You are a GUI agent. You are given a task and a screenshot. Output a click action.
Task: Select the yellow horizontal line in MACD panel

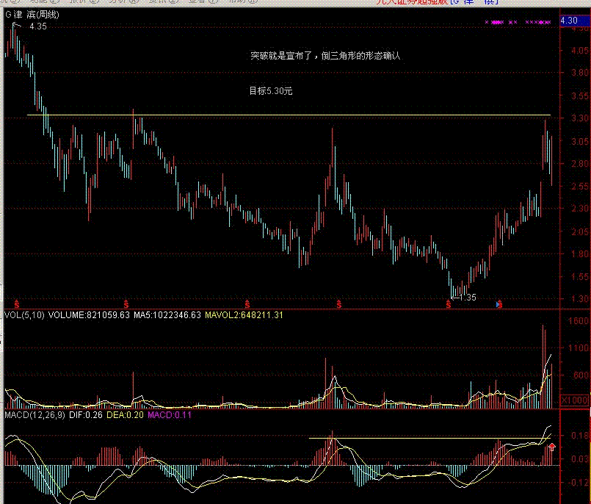(x=429, y=439)
